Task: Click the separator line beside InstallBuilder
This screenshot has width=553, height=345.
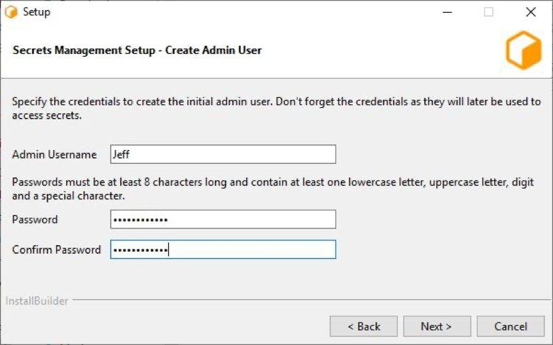Action: (312, 300)
